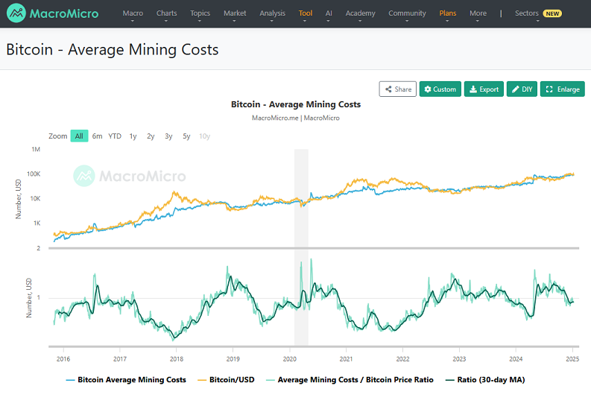The image size is (591, 412).
Task: Select the YTD zoom range
Action: [115, 136]
